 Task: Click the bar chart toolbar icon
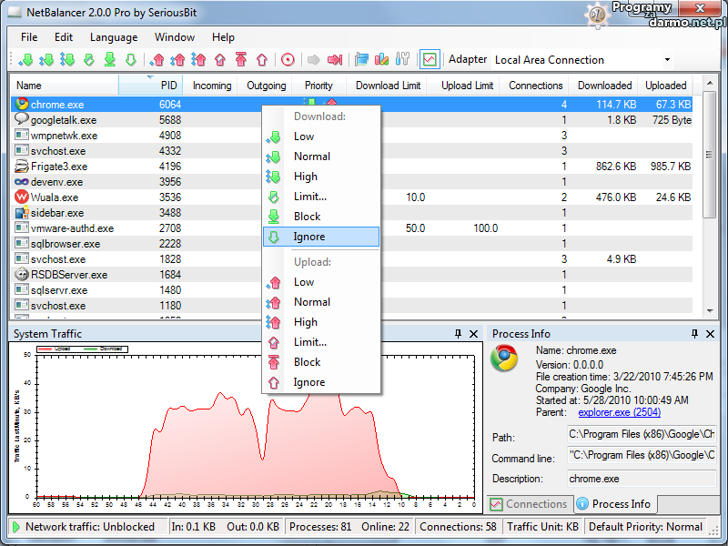(382, 60)
